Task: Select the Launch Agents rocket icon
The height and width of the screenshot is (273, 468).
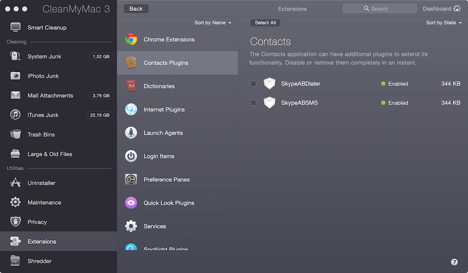Action: 131,133
